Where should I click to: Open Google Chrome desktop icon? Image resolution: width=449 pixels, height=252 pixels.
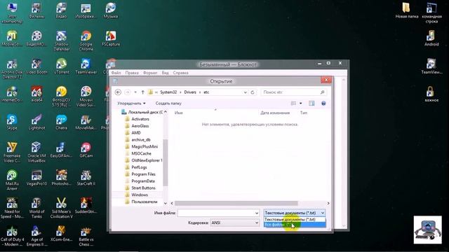pos(86,41)
